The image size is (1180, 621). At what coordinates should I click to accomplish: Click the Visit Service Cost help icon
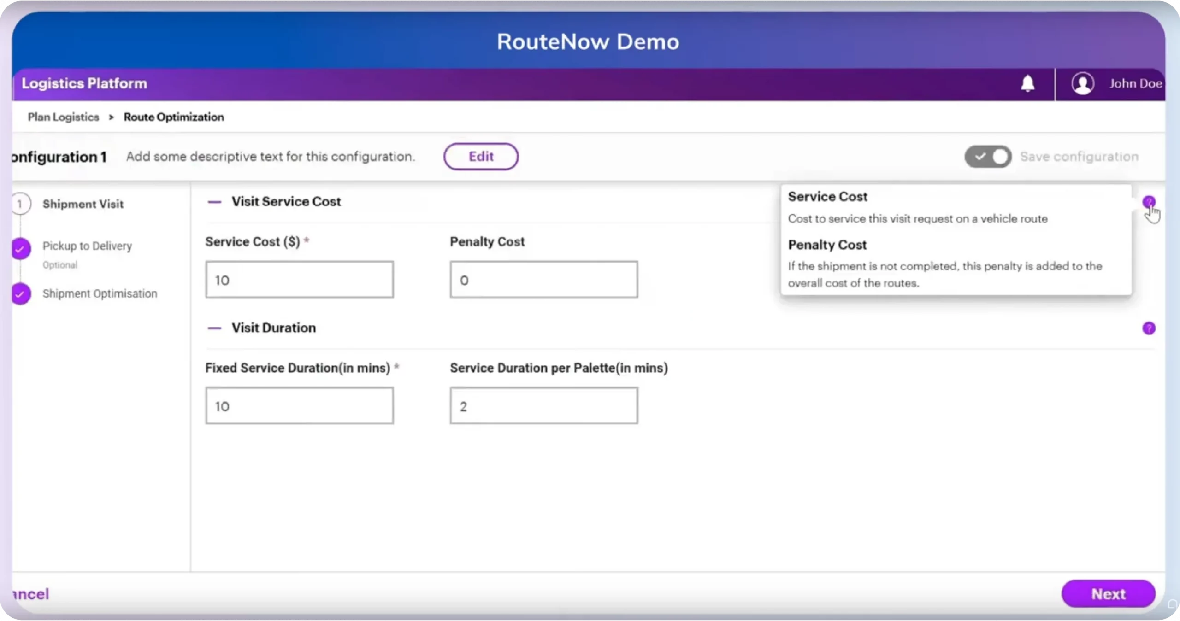coord(1149,202)
